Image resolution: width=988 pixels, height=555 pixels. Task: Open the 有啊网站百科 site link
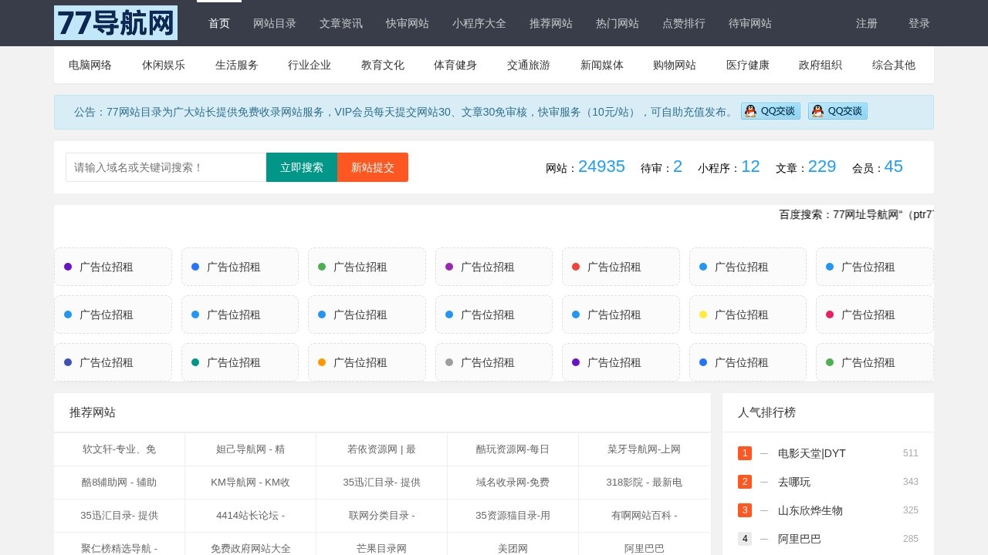point(645,516)
